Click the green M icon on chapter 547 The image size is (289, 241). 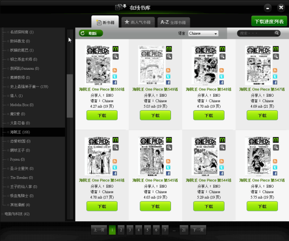pyautogui.click(x=276, y=49)
